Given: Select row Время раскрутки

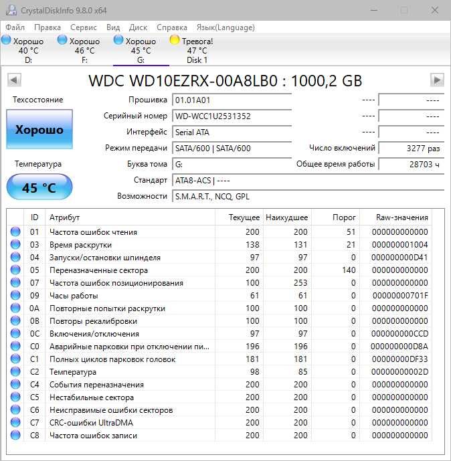Looking at the screenshot, I should pyautogui.click(x=219, y=244).
